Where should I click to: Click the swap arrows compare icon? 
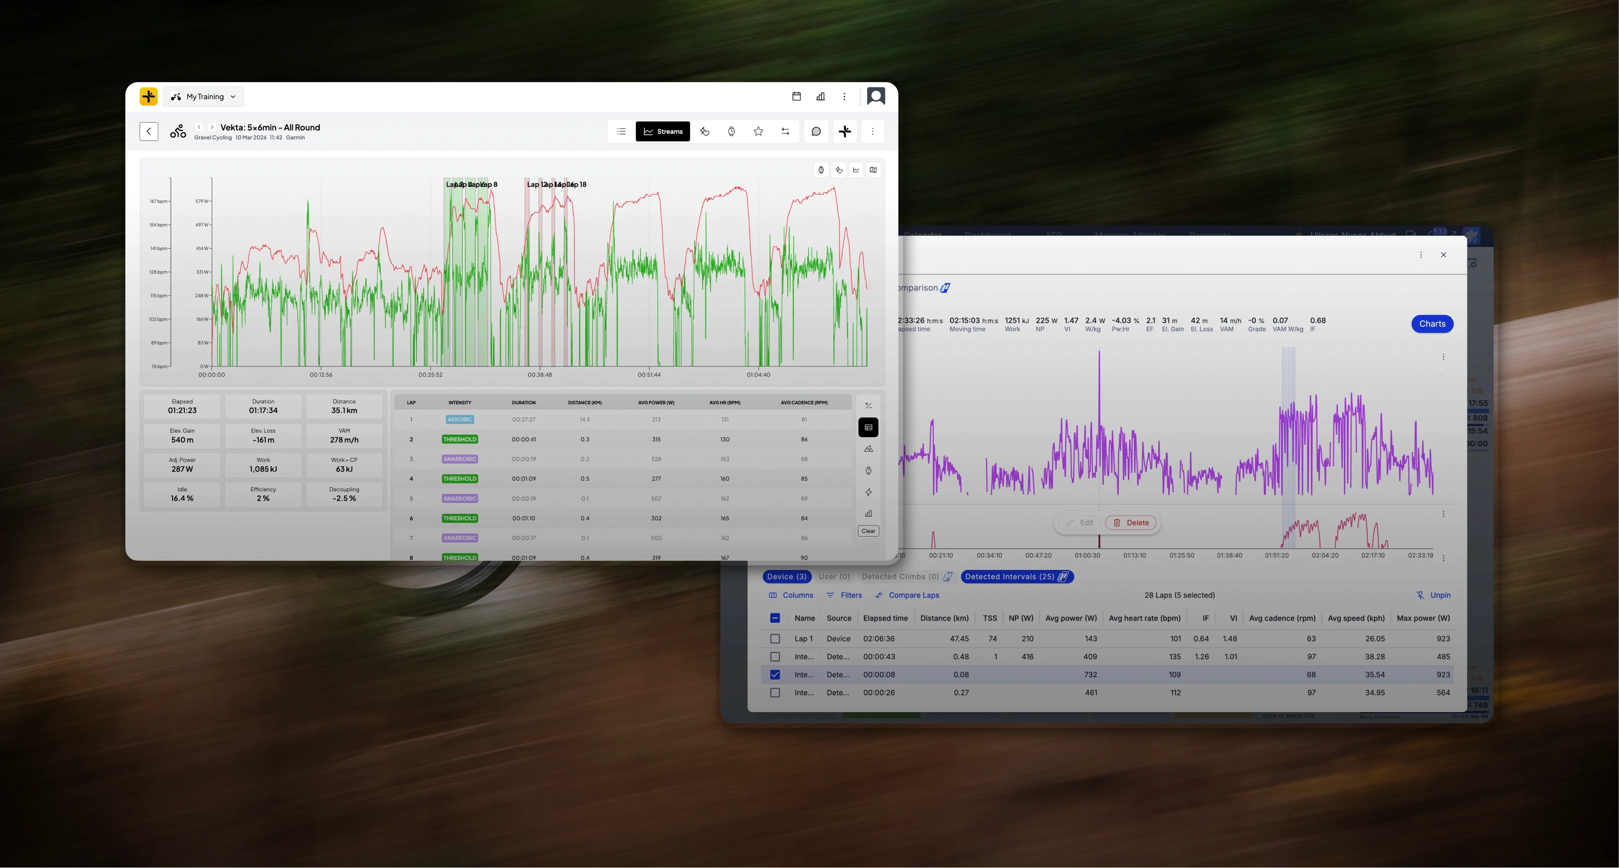point(785,131)
